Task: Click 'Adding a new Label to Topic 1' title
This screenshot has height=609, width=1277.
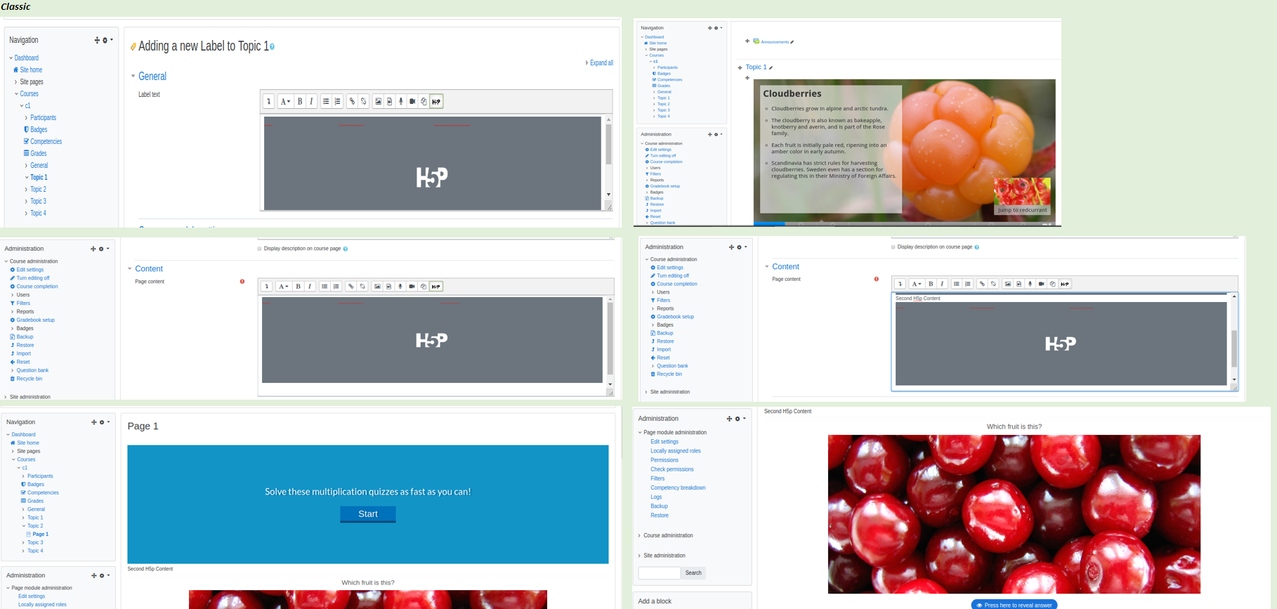Action: click(204, 46)
